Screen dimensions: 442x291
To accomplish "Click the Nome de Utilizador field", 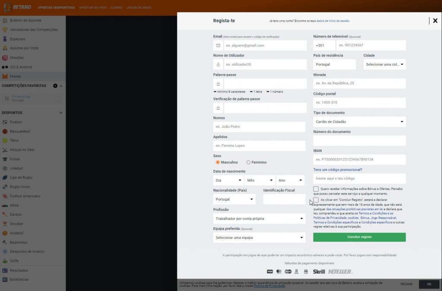I will click(265, 65).
